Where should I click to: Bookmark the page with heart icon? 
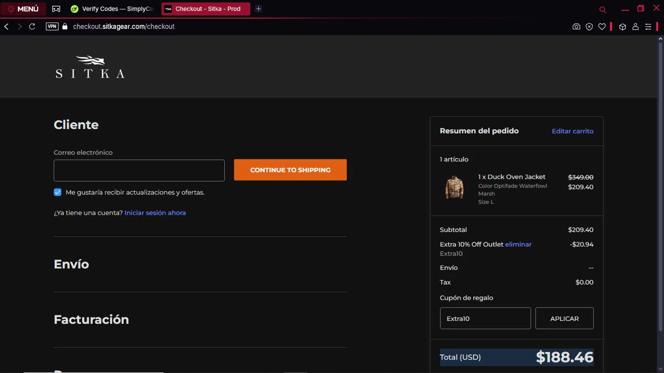coord(602,27)
